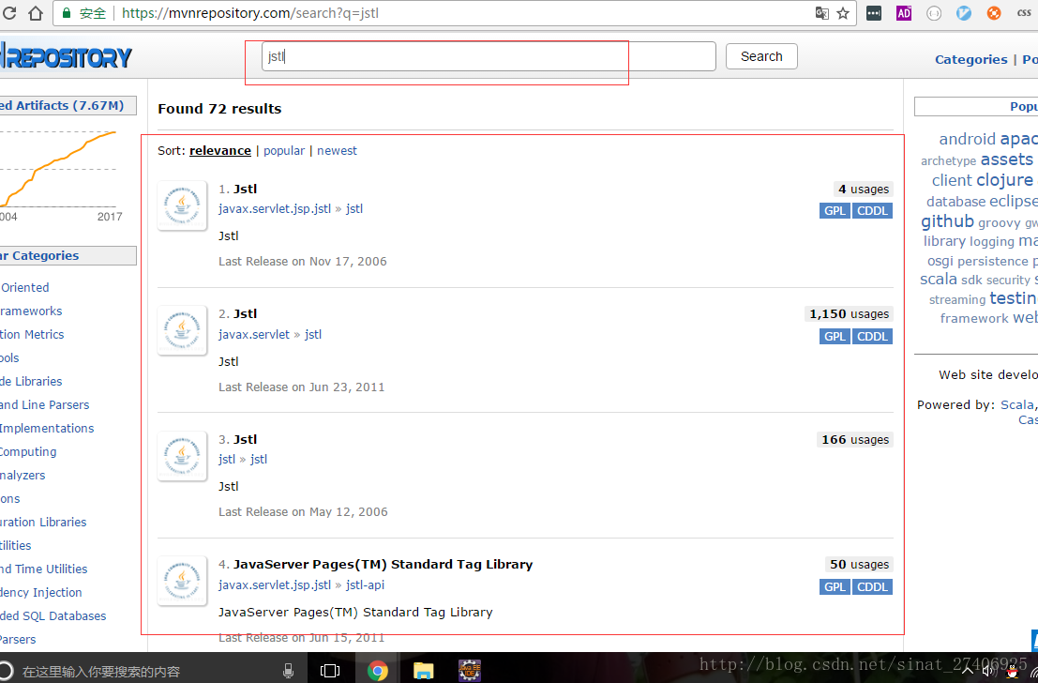
Task: Open the blue bird extension icon
Action: pos(964,13)
